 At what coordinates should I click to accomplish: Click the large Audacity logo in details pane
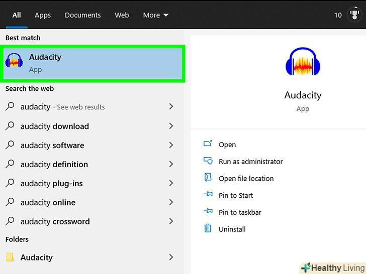[x=303, y=62]
